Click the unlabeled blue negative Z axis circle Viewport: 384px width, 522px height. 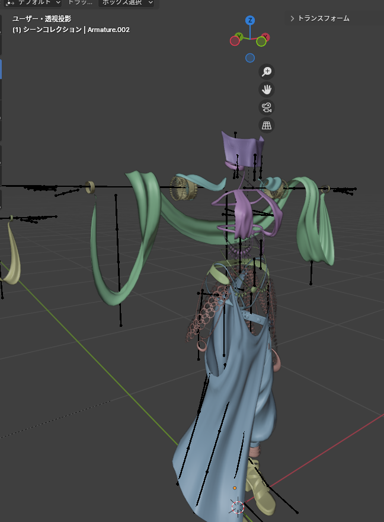250,58
